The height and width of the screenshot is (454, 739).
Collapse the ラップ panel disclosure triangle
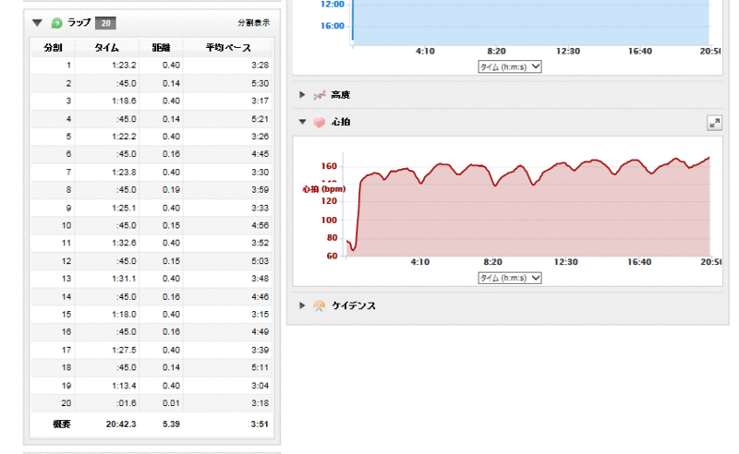pyautogui.click(x=38, y=22)
